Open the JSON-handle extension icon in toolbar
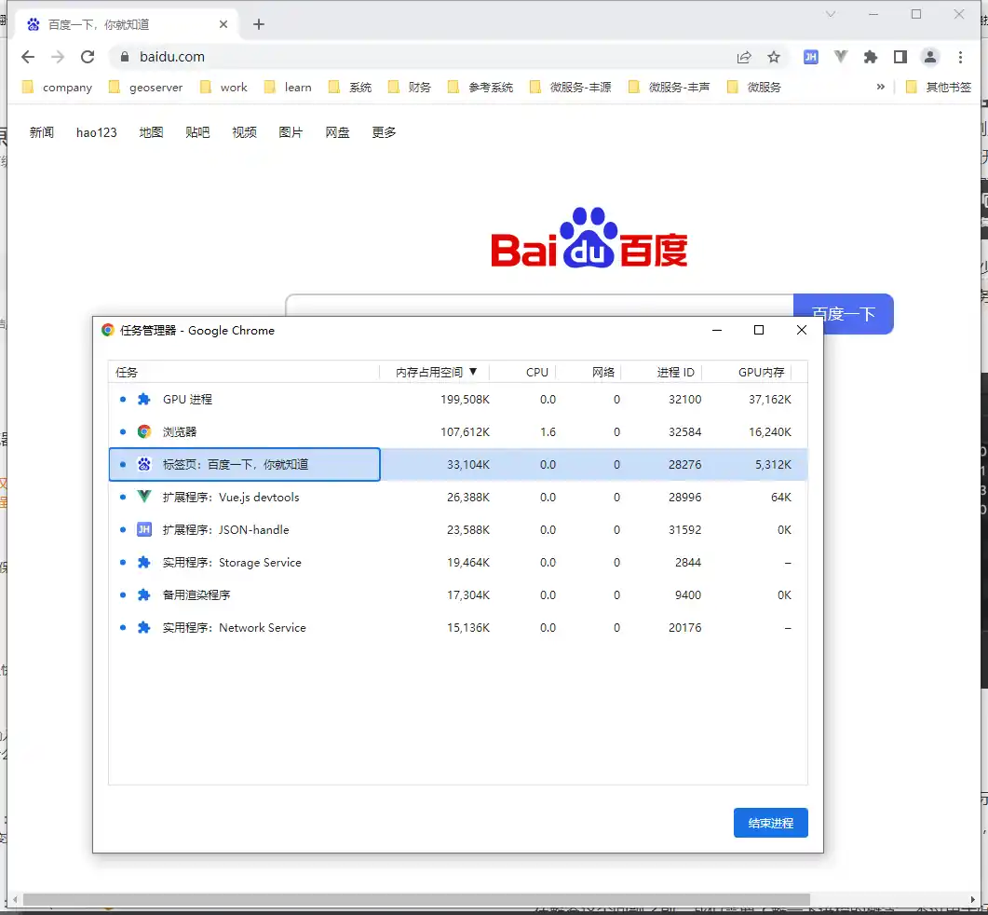 (x=811, y=57)
